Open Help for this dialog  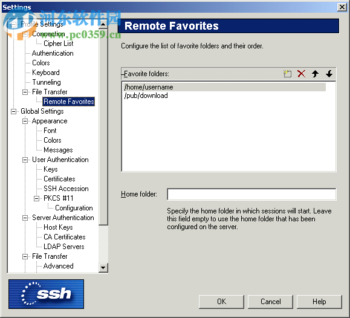pos(319,302)
